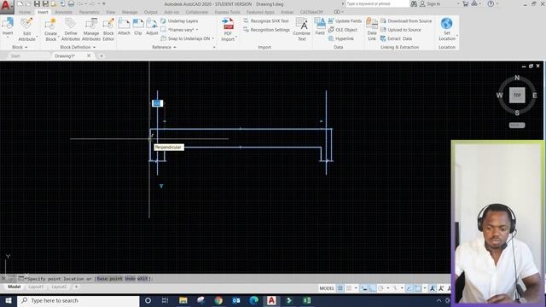
Task: Expand the Block panel
Action: point(20,47)
